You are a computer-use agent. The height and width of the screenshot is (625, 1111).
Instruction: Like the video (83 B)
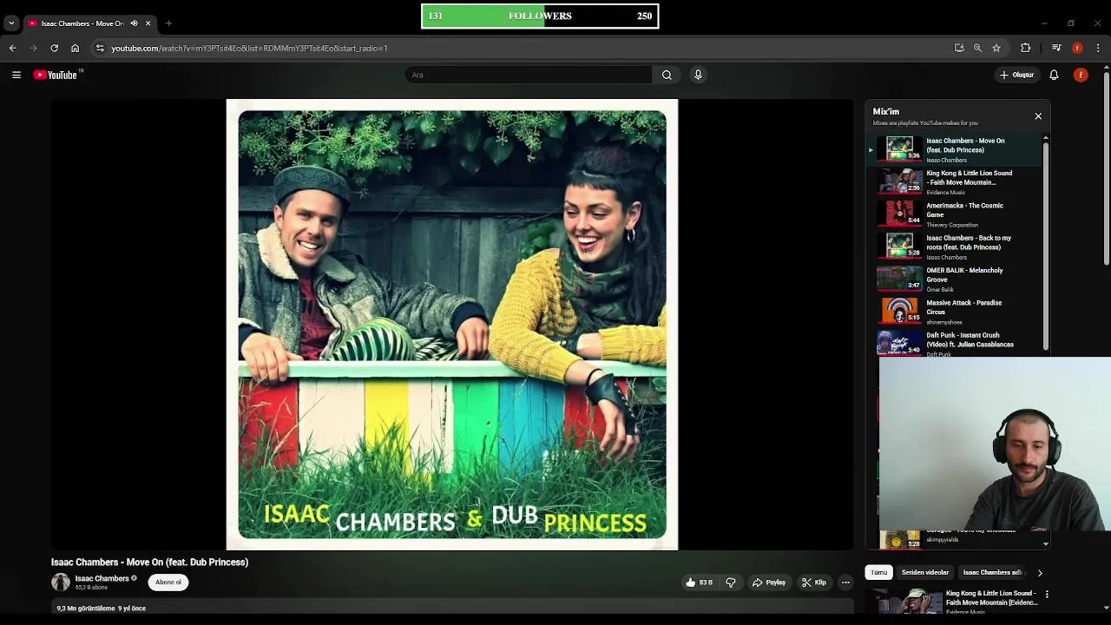700,582
